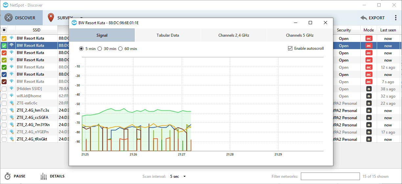The image size is (402, 184).
Task: Click the n mode badge for 22 s ago
Action: (369, 103)
